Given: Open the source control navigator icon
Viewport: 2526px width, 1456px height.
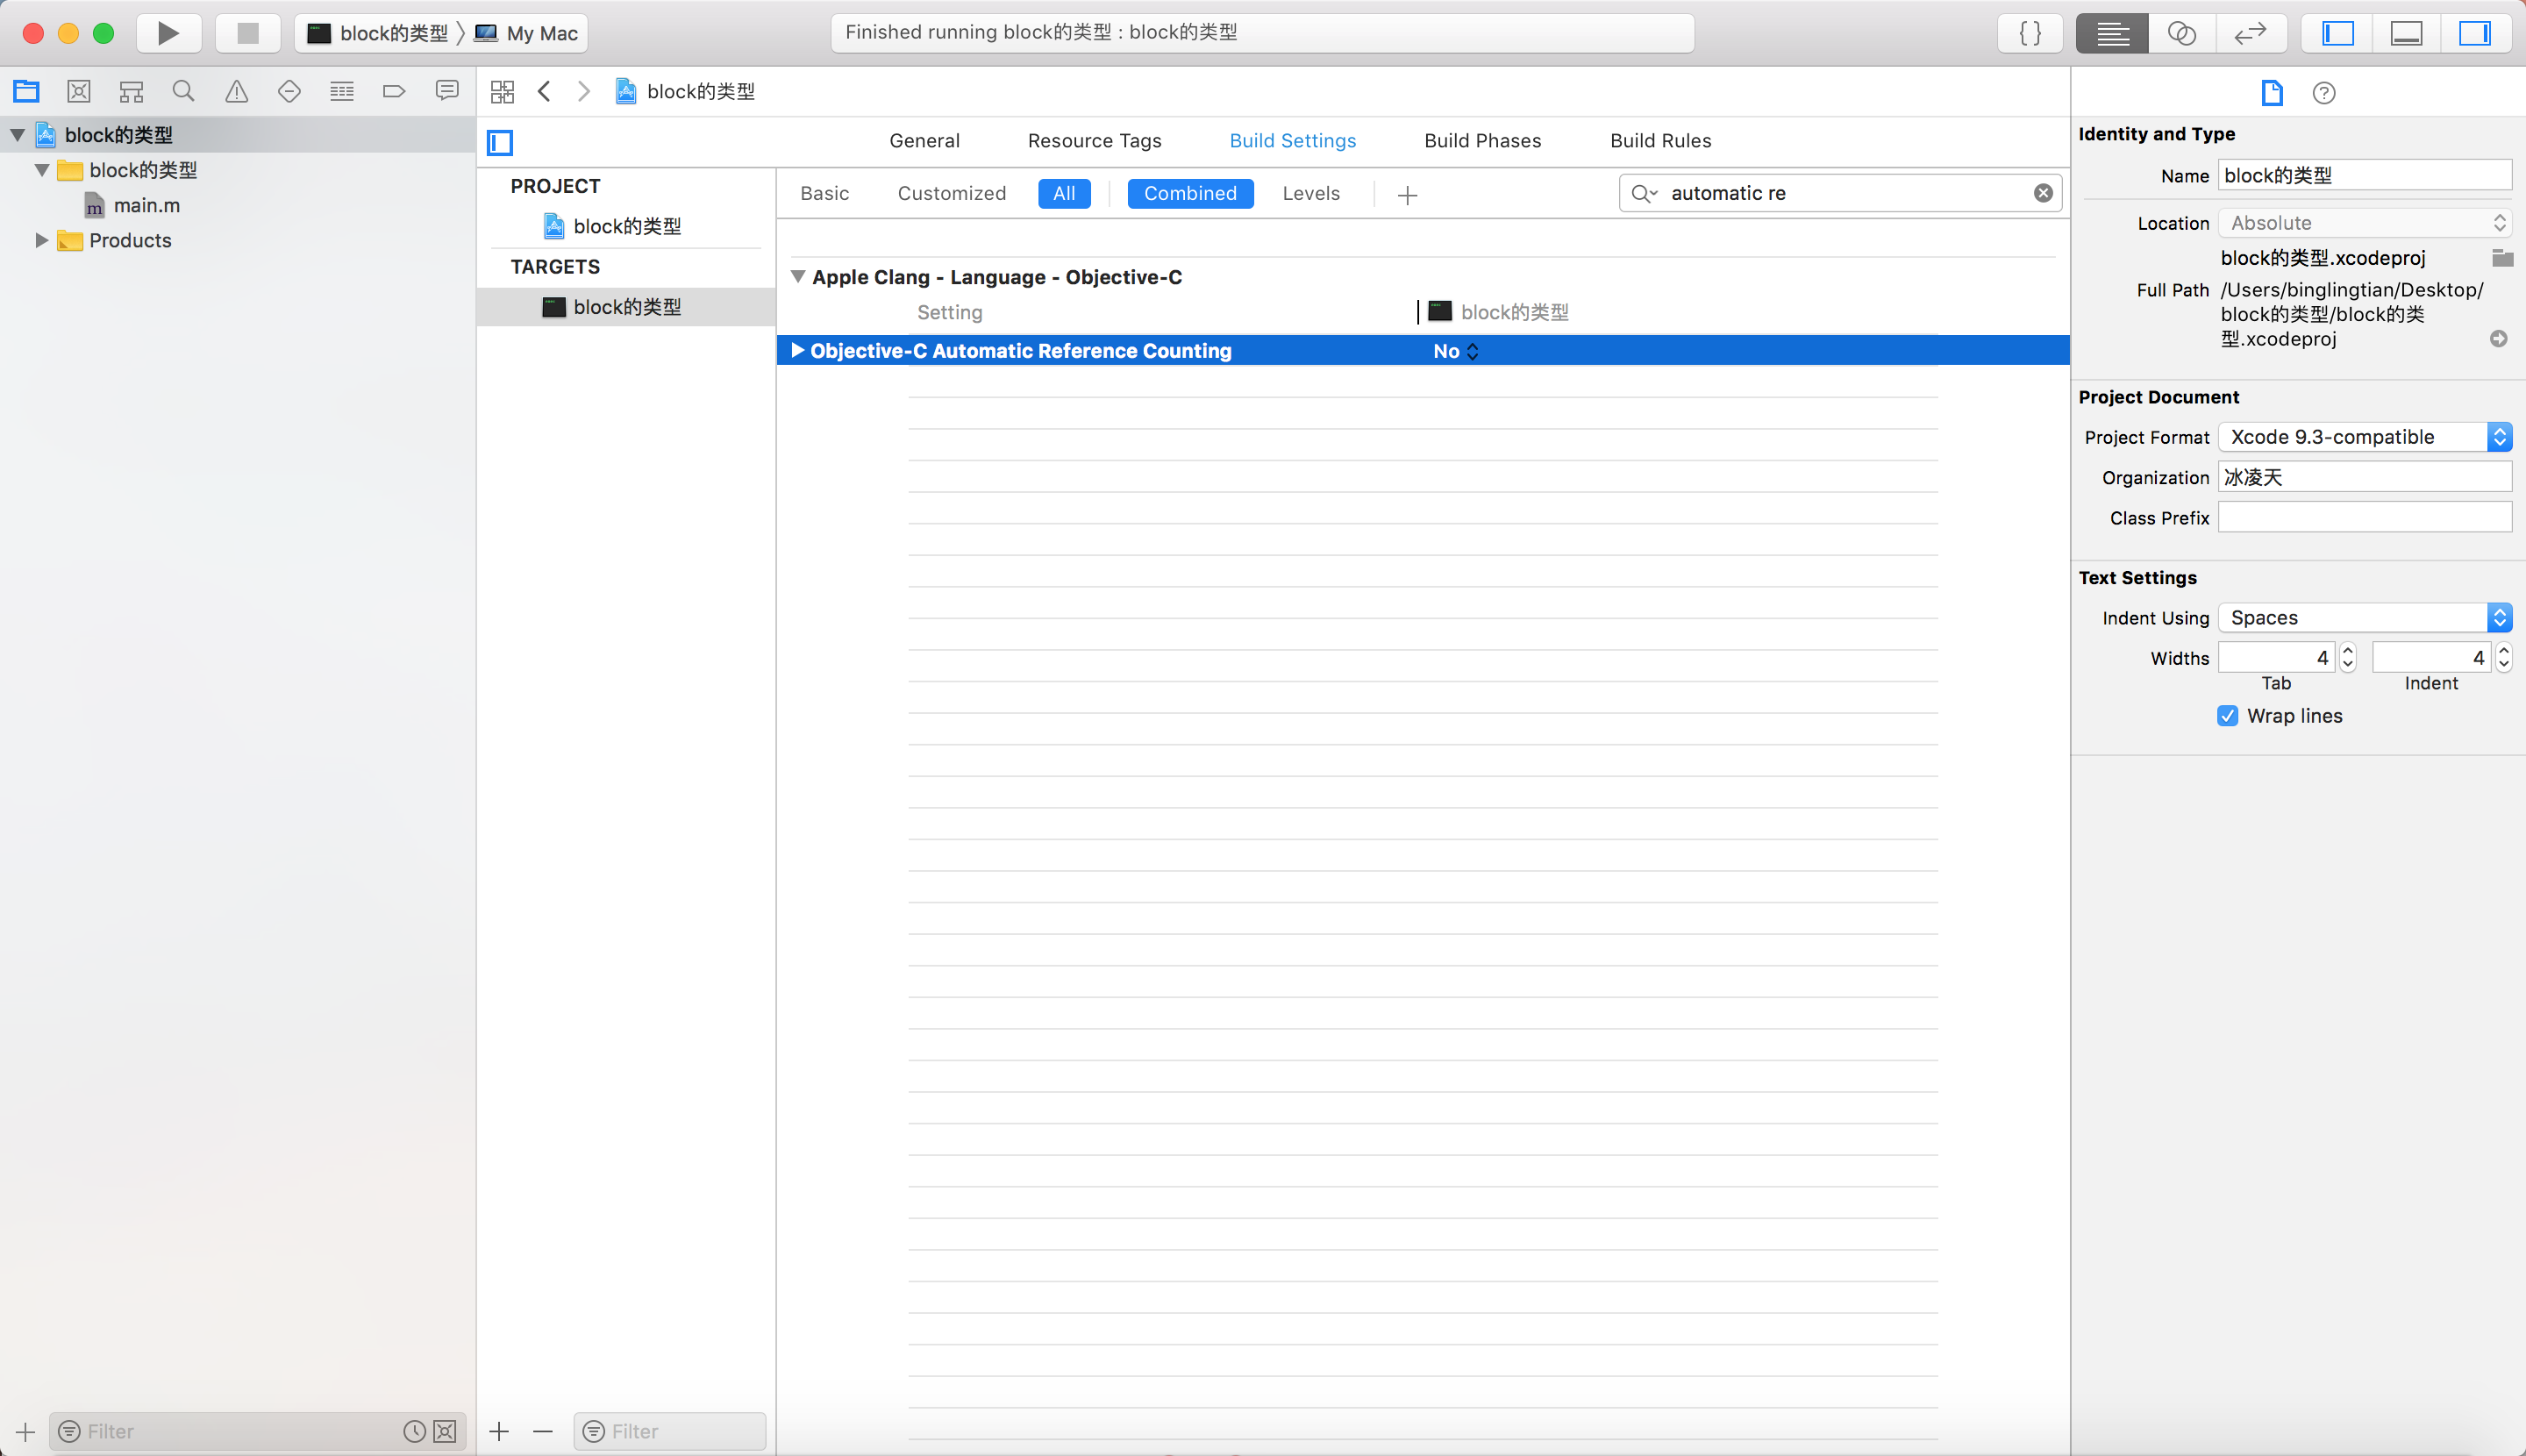Looking at the screenshot, I should [x=79, y=92].
